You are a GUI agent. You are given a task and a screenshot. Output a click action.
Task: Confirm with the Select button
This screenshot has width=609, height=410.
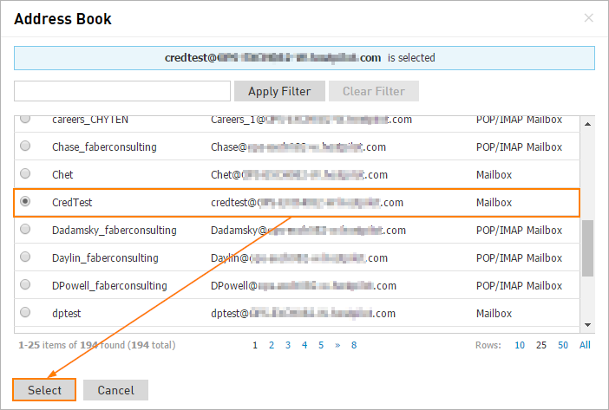click(x=44, y=390)
